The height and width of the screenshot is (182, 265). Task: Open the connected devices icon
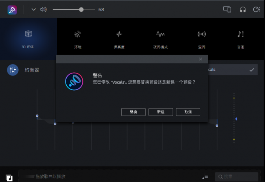click(227, 10)
